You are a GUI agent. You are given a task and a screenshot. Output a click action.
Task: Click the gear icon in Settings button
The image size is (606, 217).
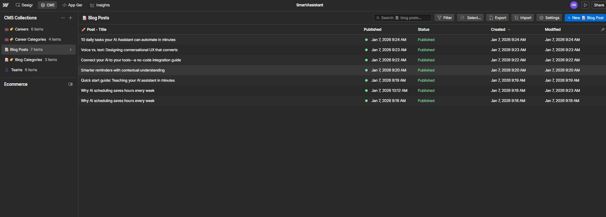541,18
